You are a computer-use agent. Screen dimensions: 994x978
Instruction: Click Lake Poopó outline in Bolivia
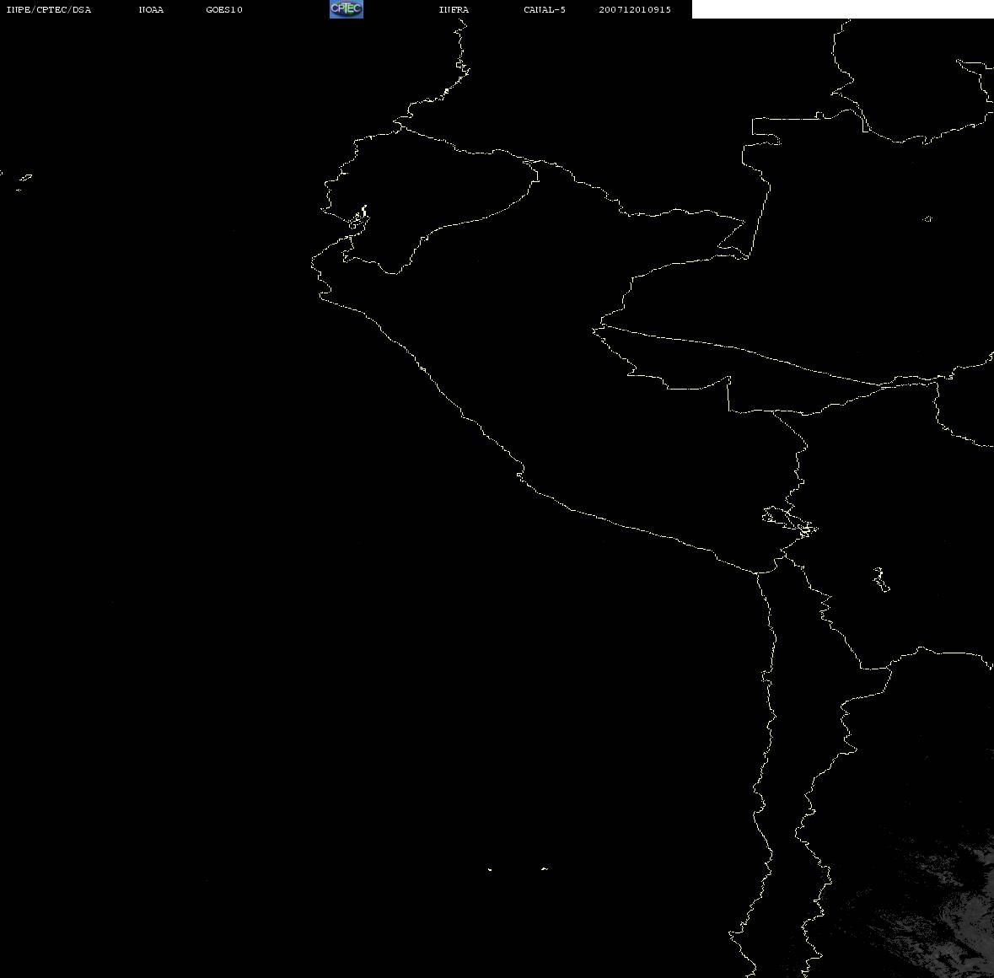coord(881,579)
